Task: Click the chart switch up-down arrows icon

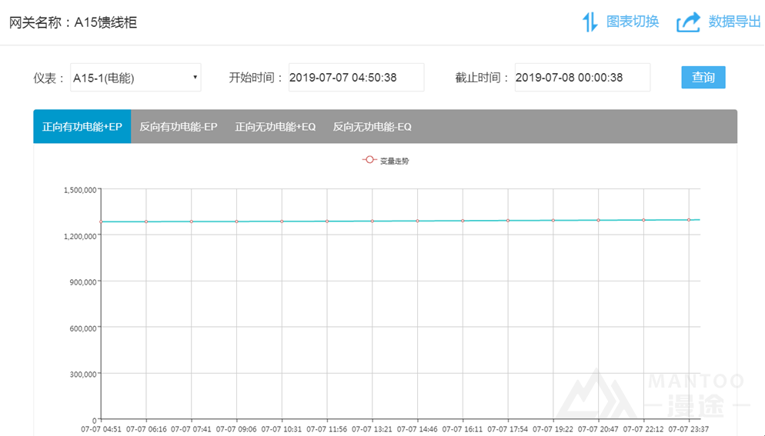Action: 590,22
